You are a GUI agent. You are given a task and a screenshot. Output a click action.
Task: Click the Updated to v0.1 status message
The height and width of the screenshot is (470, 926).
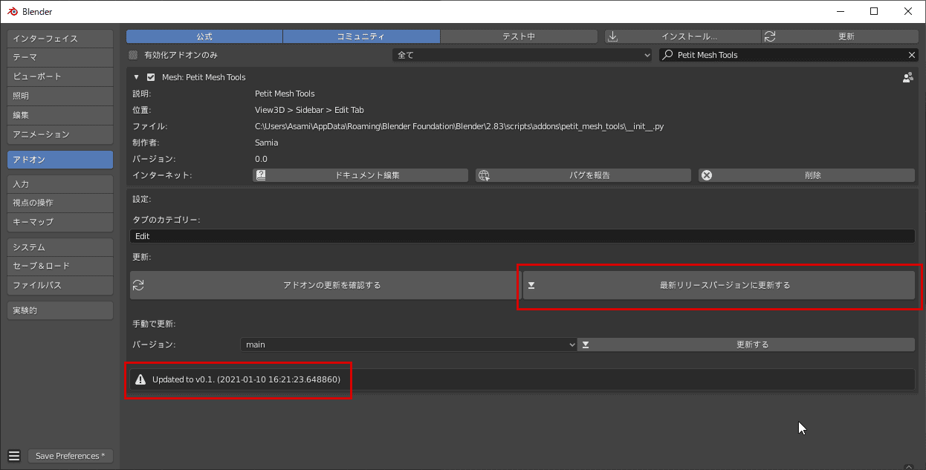(246, 379)
